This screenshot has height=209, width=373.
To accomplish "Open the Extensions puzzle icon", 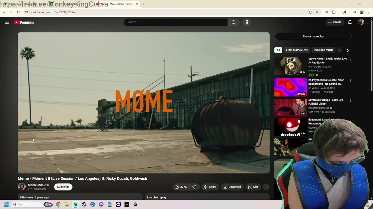I will (x=334, y=12).
